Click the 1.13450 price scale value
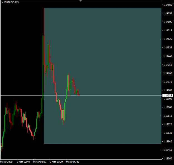Image resolution: width=174 pixels, height=165 pixels. pyautogui.click(x=168, y=150)
